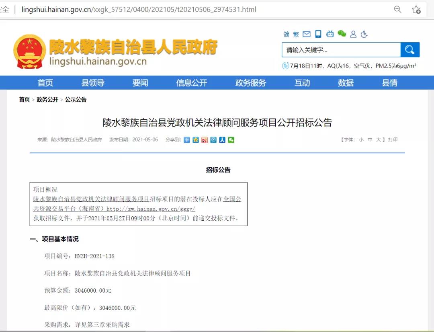The width and height of the screenshot is (434, 332).
Task: Open the envelope mailbox icon
Action: [307, 34]
